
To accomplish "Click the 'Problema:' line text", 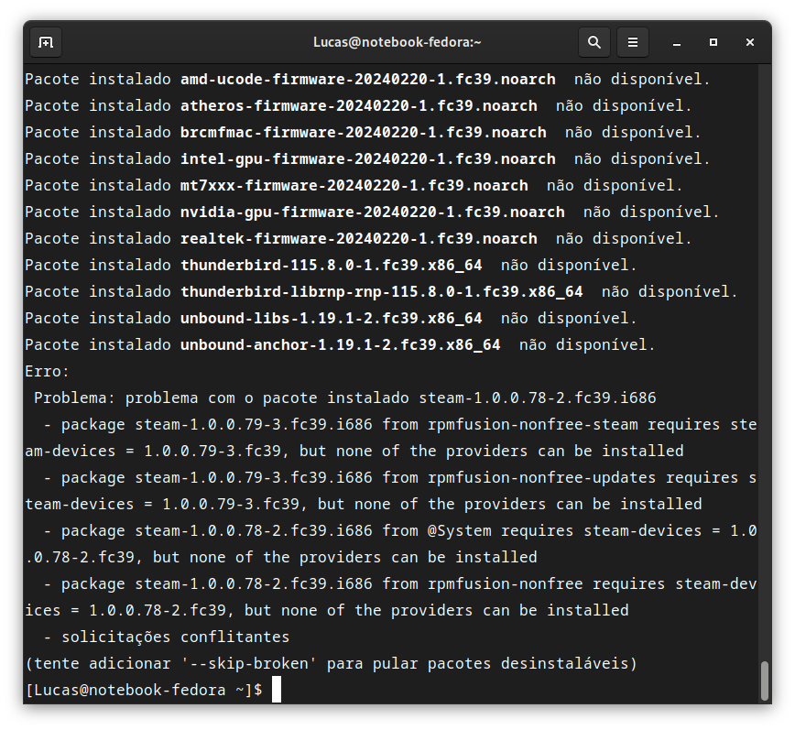I will pyautogui.click(x=344, y=398).
